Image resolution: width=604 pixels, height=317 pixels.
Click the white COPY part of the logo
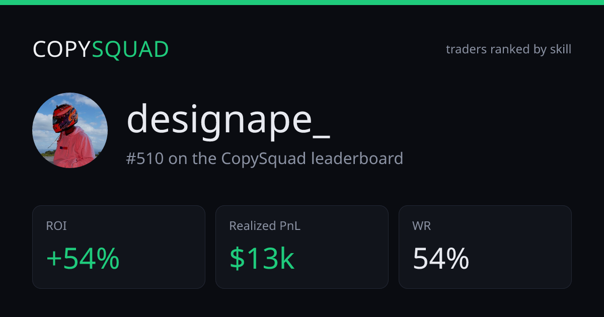click(x=62, y=49)
